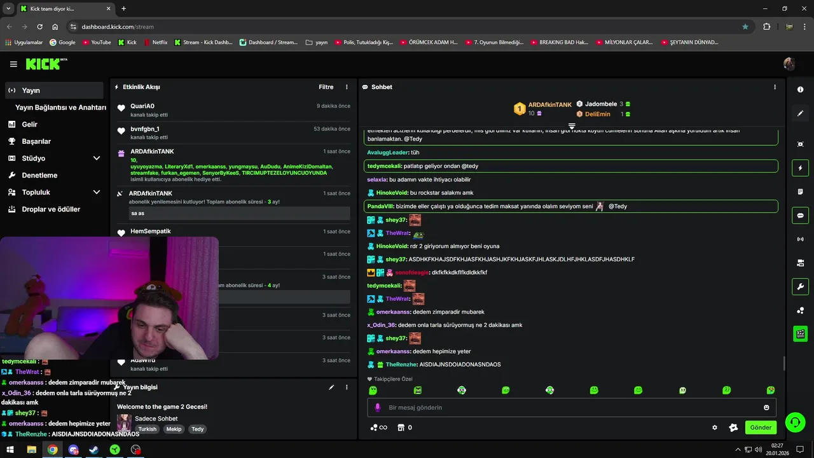
Task: Toggle the wrench moderation panel in right sidebar
Action: [800, 286]
